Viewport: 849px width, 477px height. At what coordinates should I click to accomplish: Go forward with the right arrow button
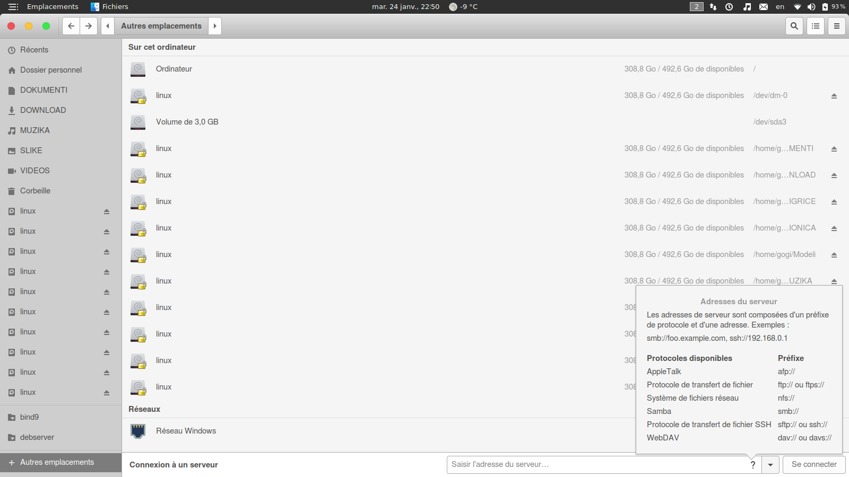[89, 26]
